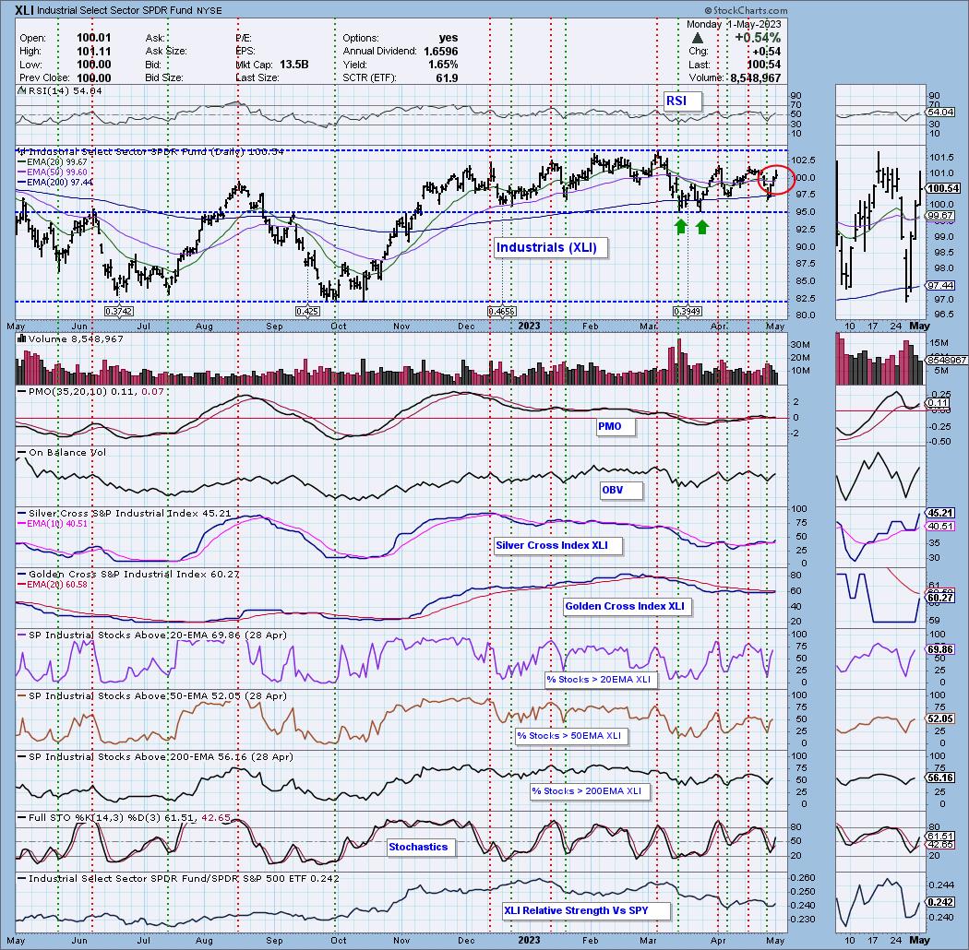Screen dimensions: 969x950
Task: Click the 'PMO(35,20,10) 0.11' indicator label
Action: click(x=81, y=392)
